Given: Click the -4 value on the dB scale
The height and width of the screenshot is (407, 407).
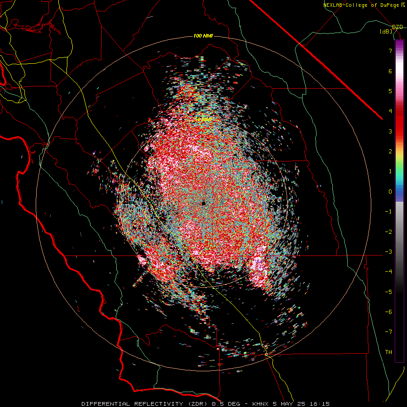Looking at the screenshot, I should [388, 272].
